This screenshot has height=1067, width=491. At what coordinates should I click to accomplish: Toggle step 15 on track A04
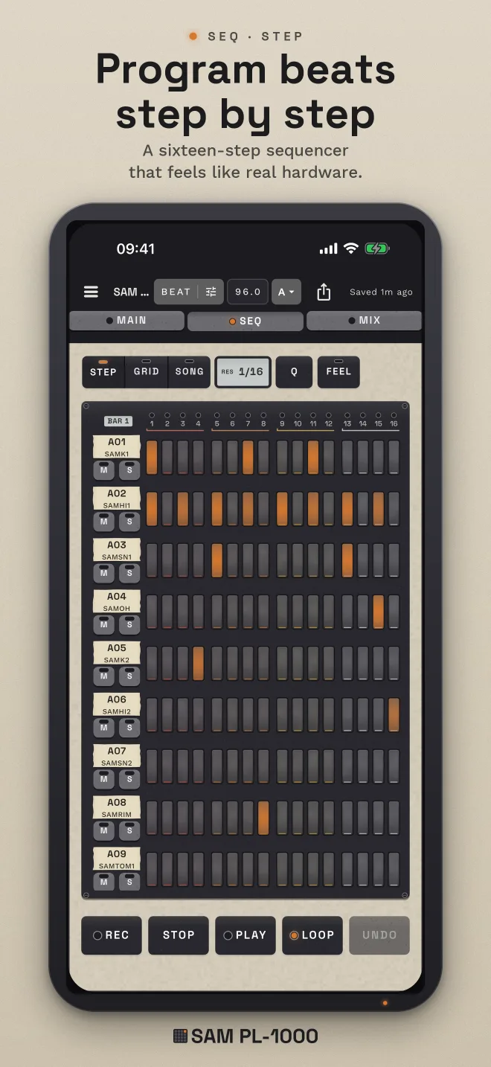(x=379, y=612)
